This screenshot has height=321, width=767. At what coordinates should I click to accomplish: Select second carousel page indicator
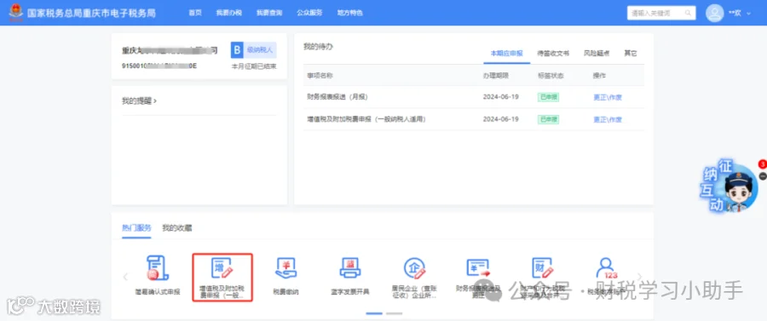pyautogui.click(x=394, y=313)
